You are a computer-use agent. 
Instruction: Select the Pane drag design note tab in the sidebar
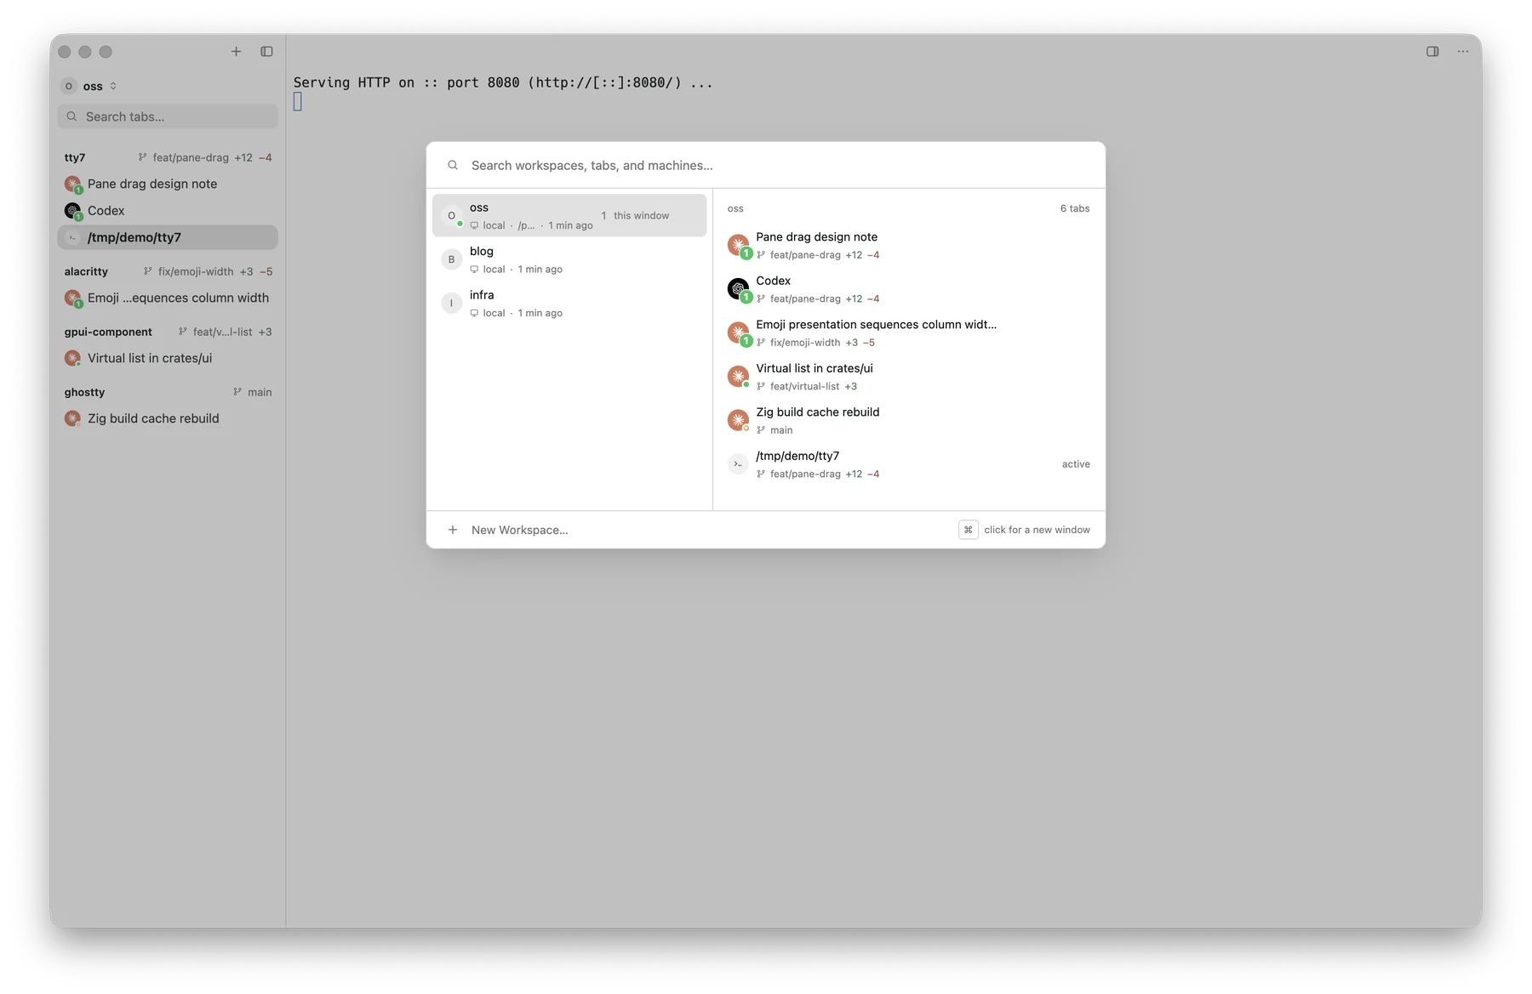pos(168,184)
